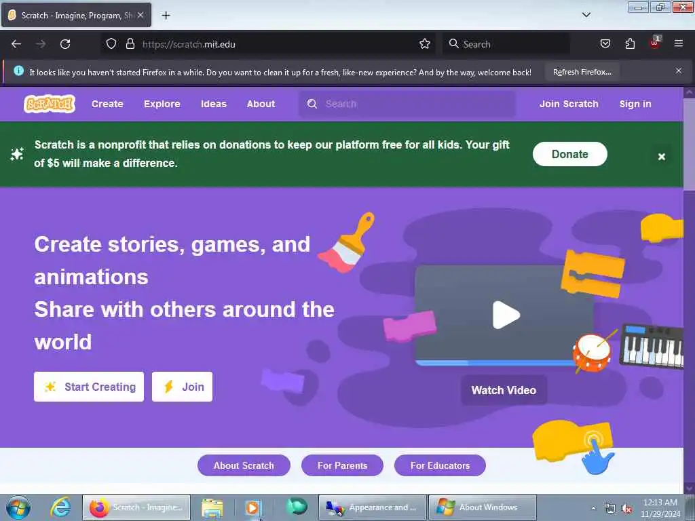The height and width of the screenshot is (521, 695).
Task: Open the About Scratch pill link
Action: coord(244,465)
